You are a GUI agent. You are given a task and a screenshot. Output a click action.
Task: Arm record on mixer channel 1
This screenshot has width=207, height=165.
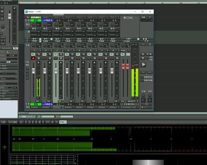point(33,58)
